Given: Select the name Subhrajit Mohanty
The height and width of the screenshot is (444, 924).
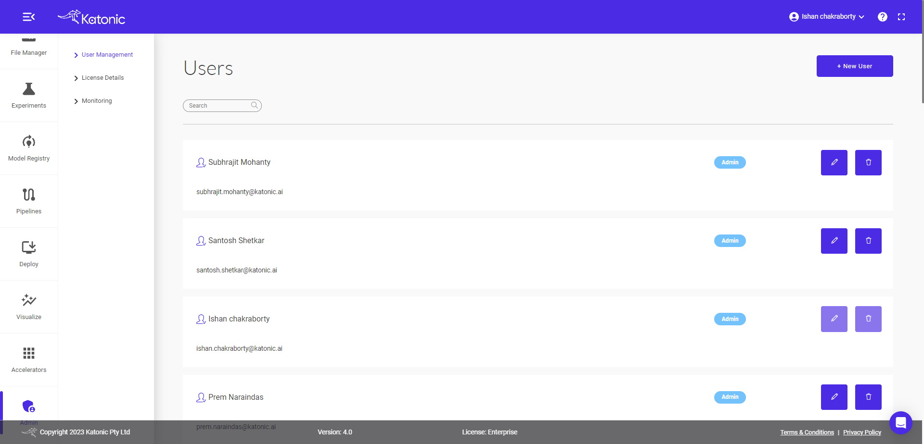Looking at the screenshot, I should coord(239,162).
